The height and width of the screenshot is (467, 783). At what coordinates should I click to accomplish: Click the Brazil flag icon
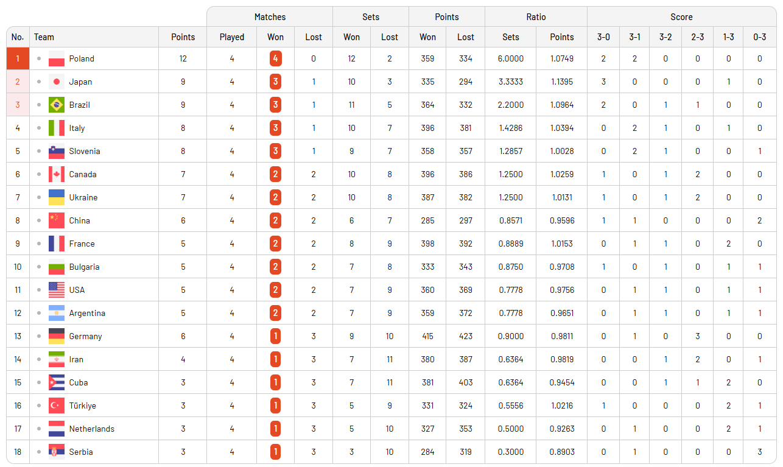point(57,105)
